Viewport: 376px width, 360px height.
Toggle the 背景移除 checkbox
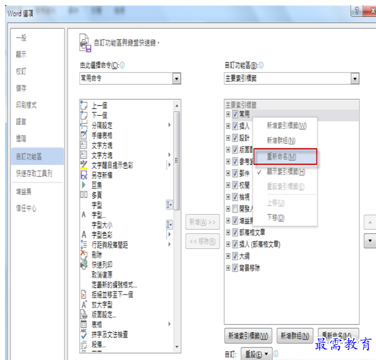click(235, 268)
